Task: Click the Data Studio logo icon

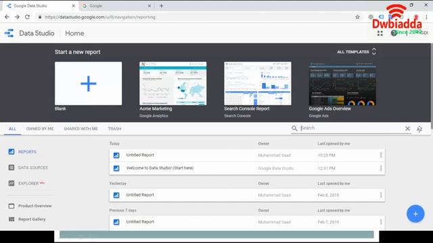Action: [x=9, y=33]
